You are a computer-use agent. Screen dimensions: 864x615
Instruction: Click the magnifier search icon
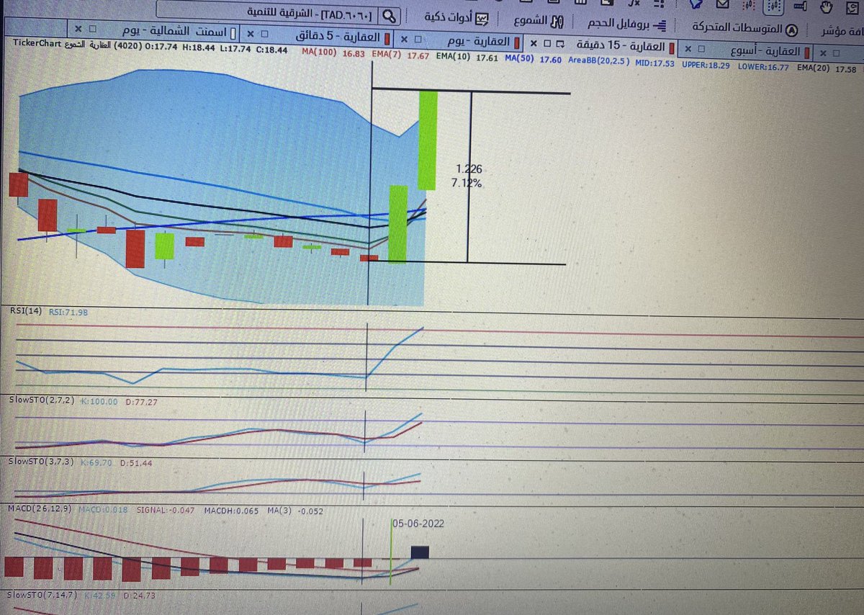coord(389,15)
